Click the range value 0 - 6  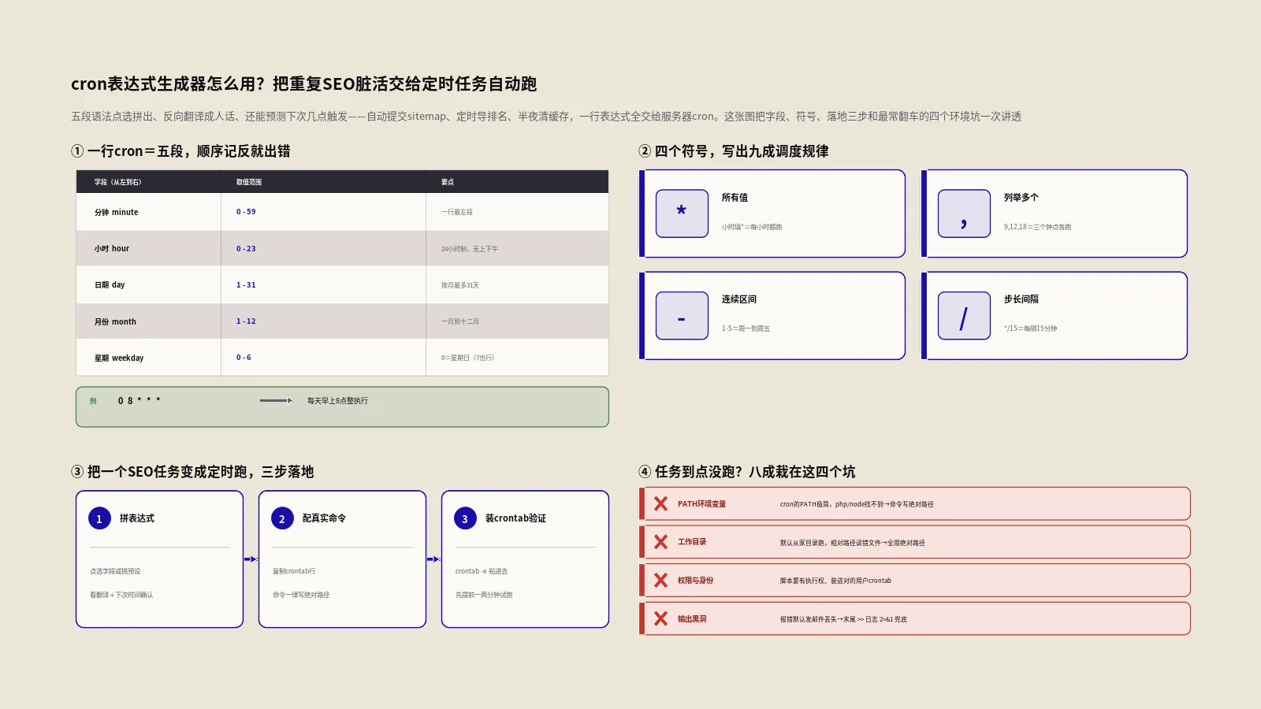pos(244,358)
